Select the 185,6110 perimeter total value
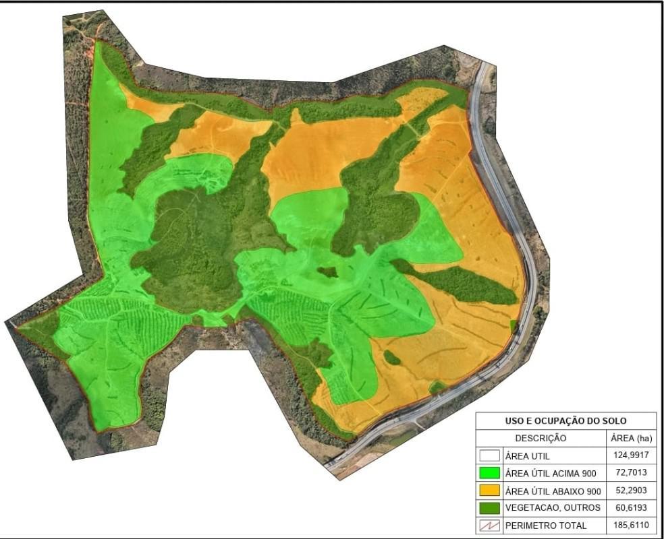Screen dimensions: 664x539 [x=631, y=526]
